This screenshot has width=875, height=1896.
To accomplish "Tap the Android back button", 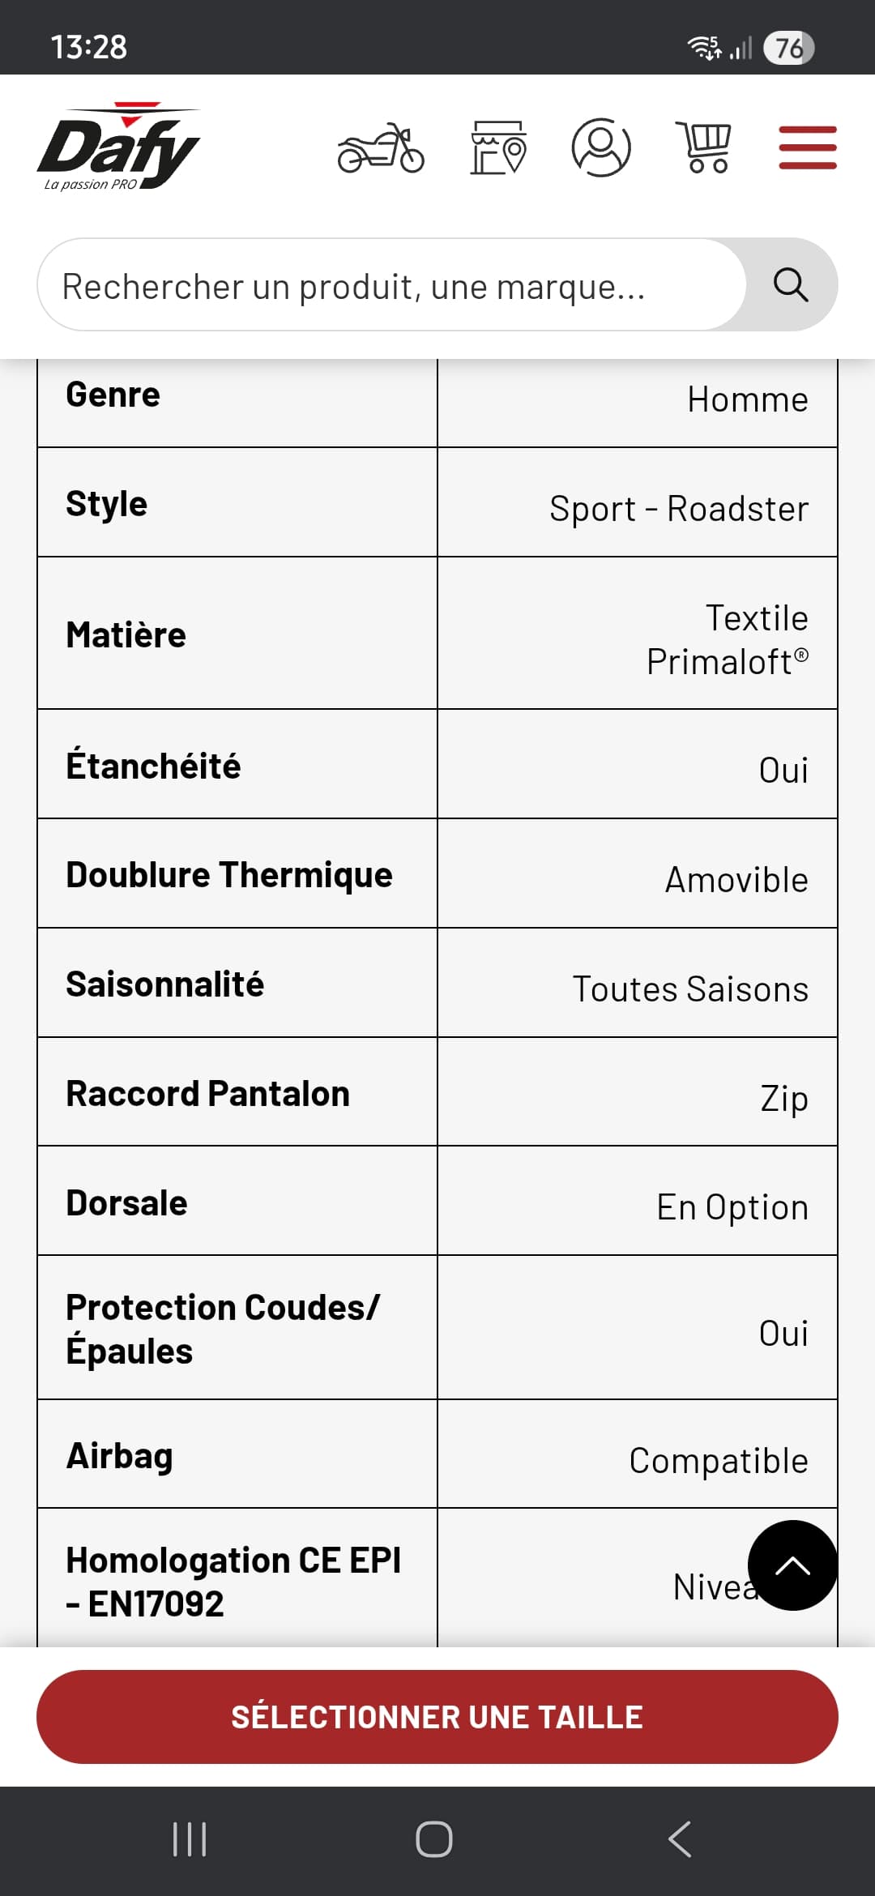I will (x=681, y=1839).
